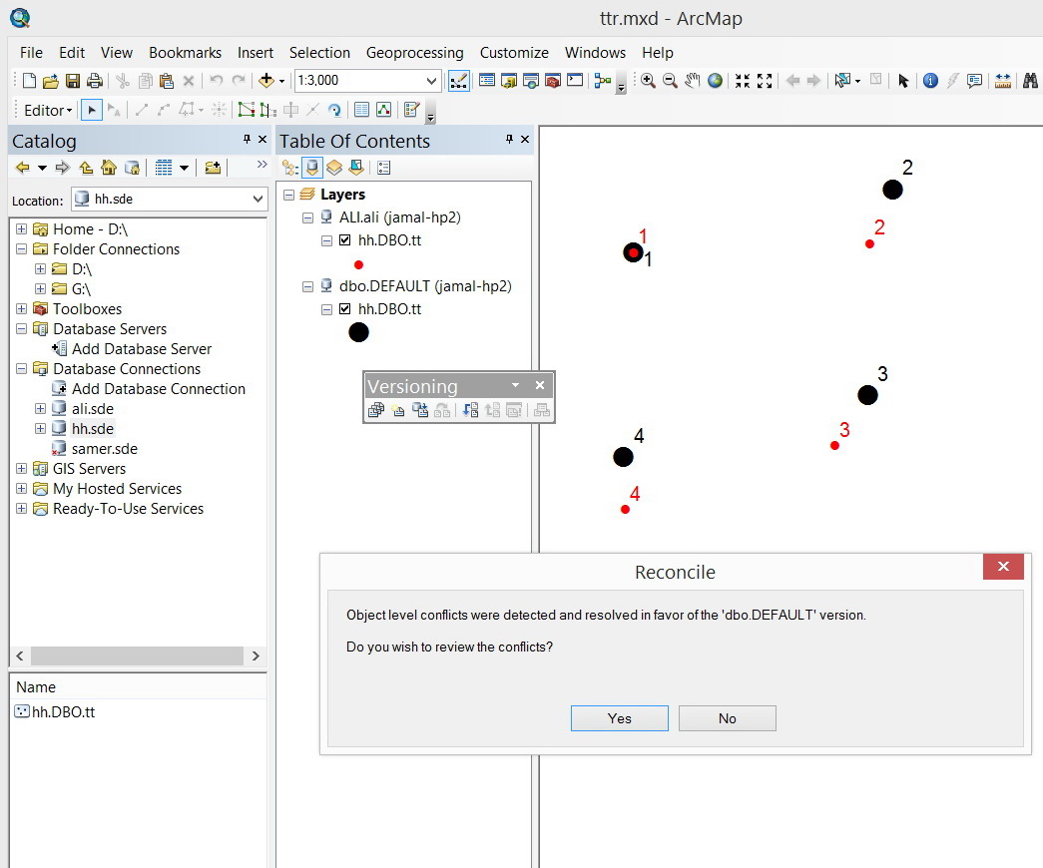This screenshot has height=868, width=1043.
Task: Collapse the dbo.DEFAULT (jamal-hp2) group
Action: 307,286
